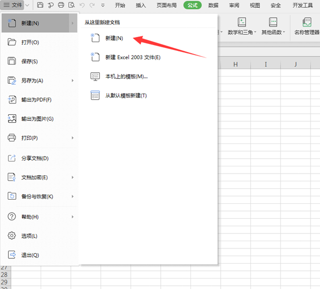Click the redo arrow icon
Viewport: 320px width, 289px height.
click(x=92, y=5)
